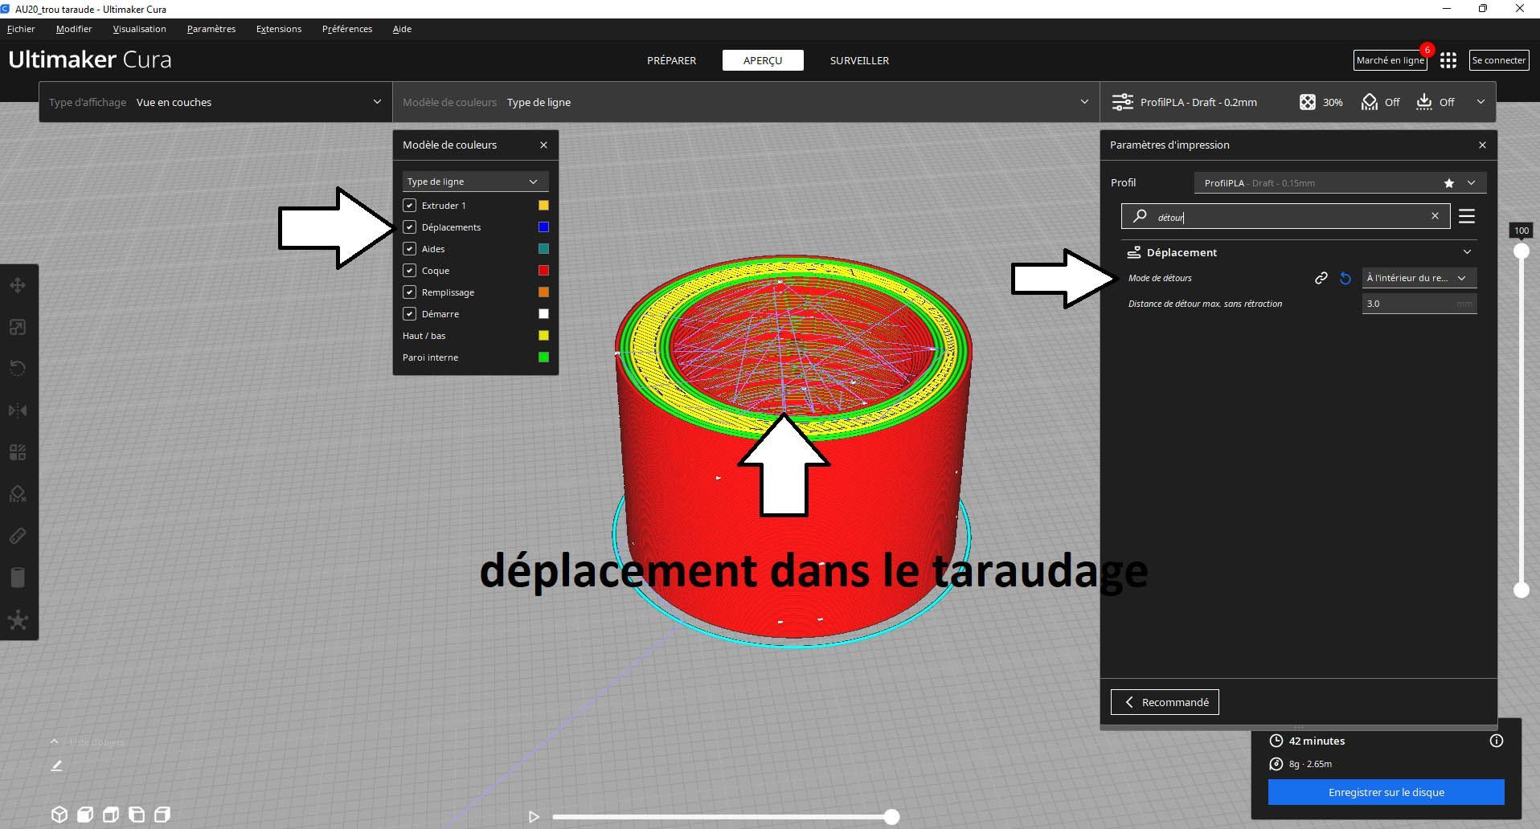Click the infill 30% icon

(x=1308, y=102)
